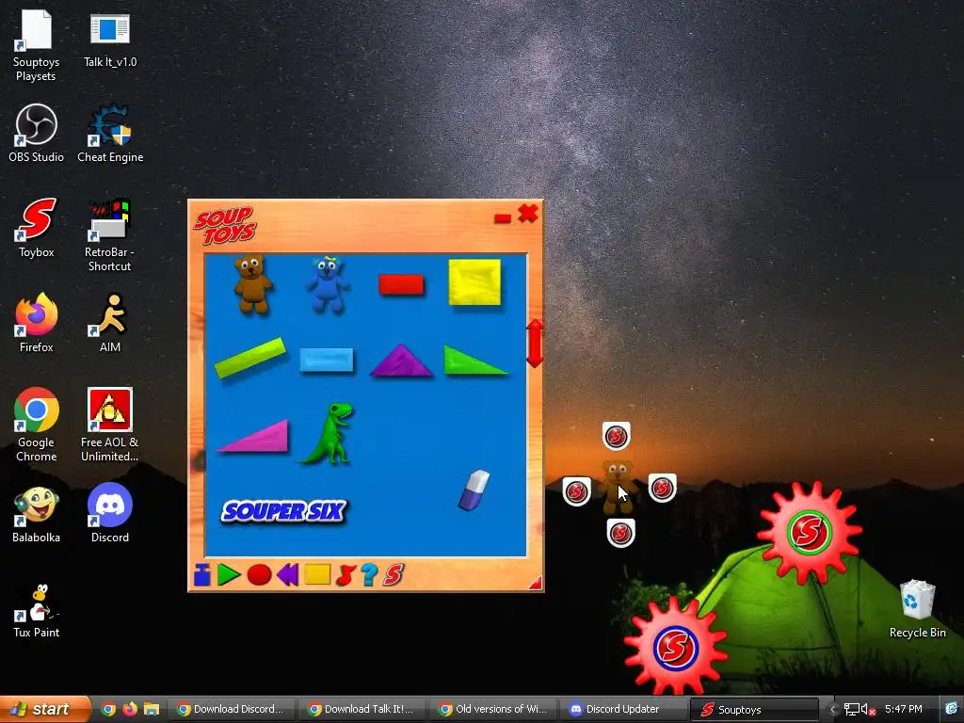Click the red gear with green-ringed S
Image resolution: width=964 pixels, height=723 pixels.
pyautogui.click(x=809, y=532)
